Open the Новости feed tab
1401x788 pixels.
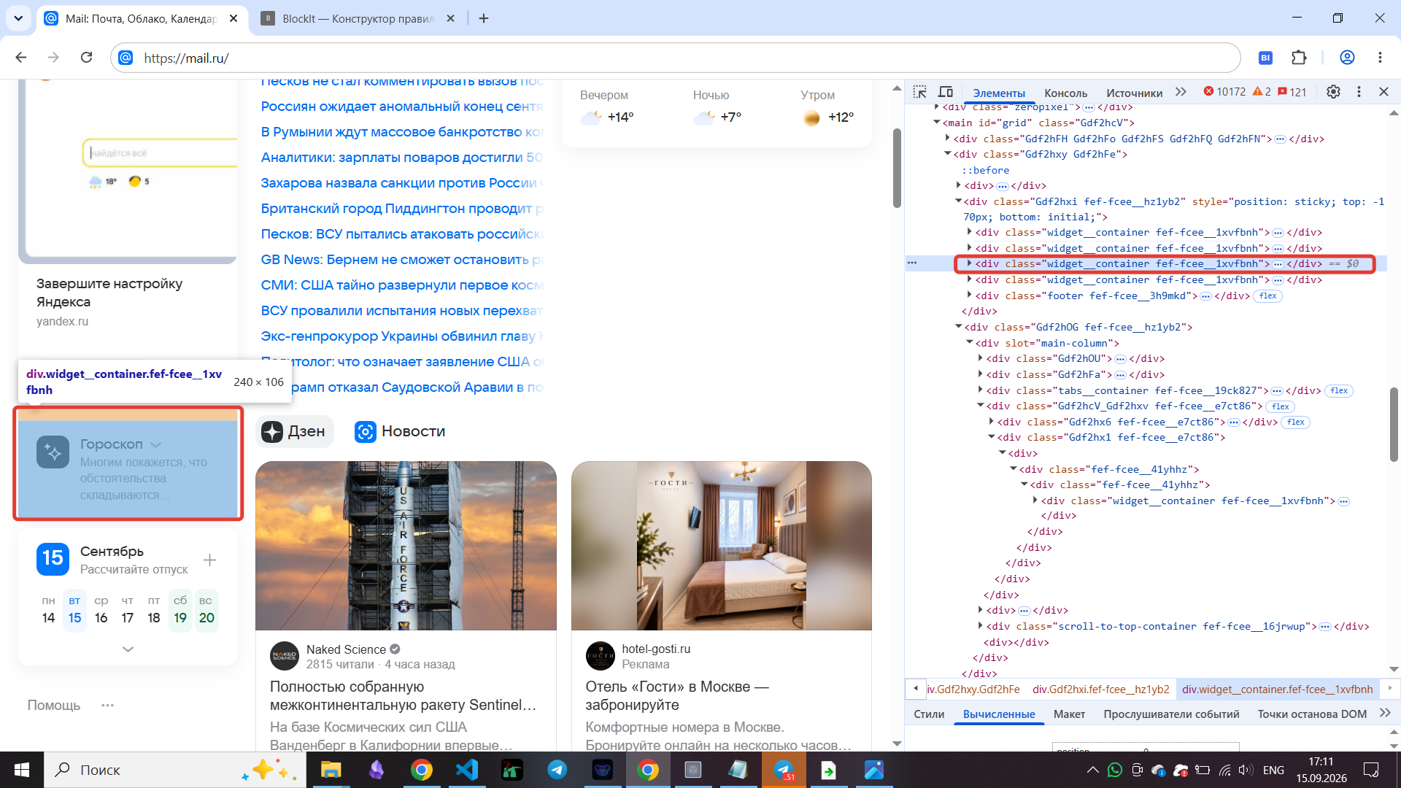400,431
